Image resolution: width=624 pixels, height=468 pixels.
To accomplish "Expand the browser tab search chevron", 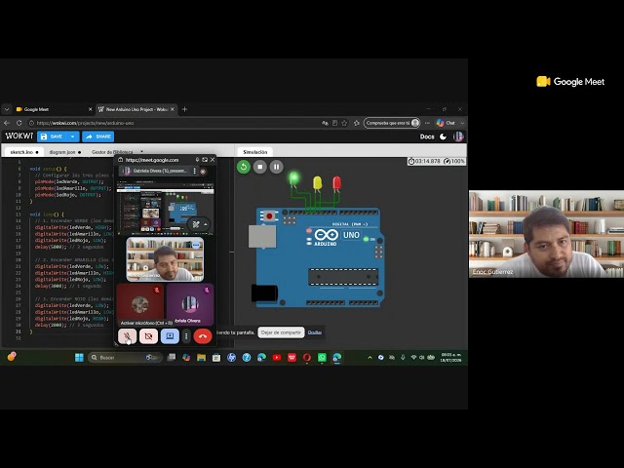I will click(7, 109).
